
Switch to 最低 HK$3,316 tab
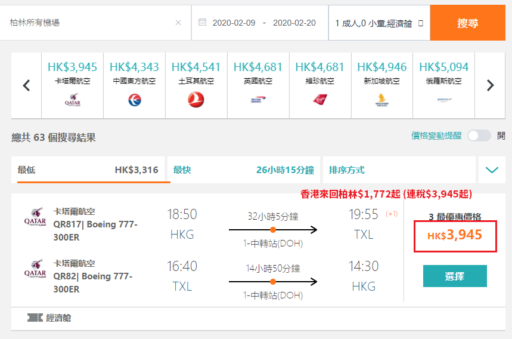point(88,169)
